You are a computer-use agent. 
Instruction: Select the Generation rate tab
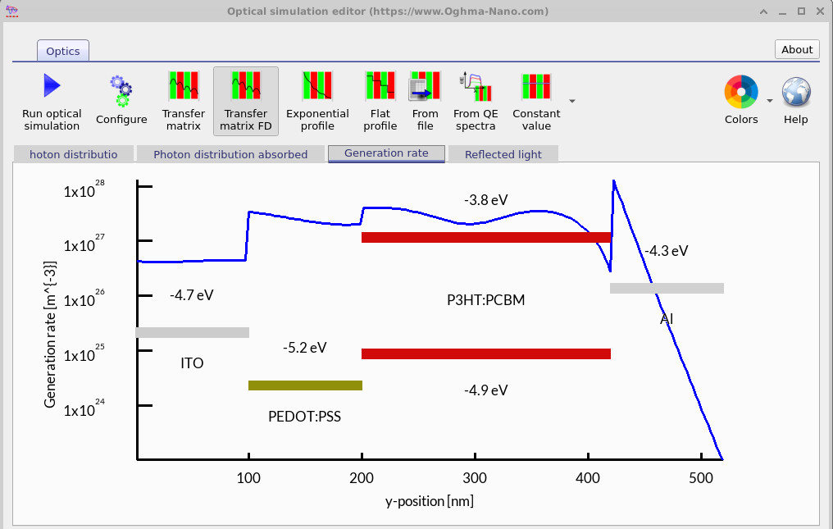(x=385, y=153)
